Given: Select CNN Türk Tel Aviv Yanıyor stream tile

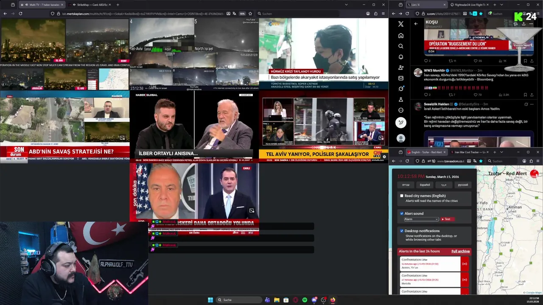Looking at the screenshot, I should [324, 126].
